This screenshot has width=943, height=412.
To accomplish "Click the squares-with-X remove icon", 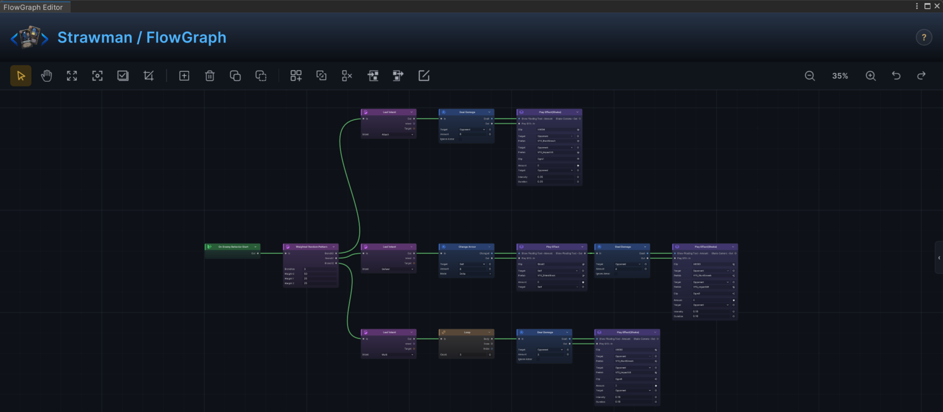I will point(347,76).
